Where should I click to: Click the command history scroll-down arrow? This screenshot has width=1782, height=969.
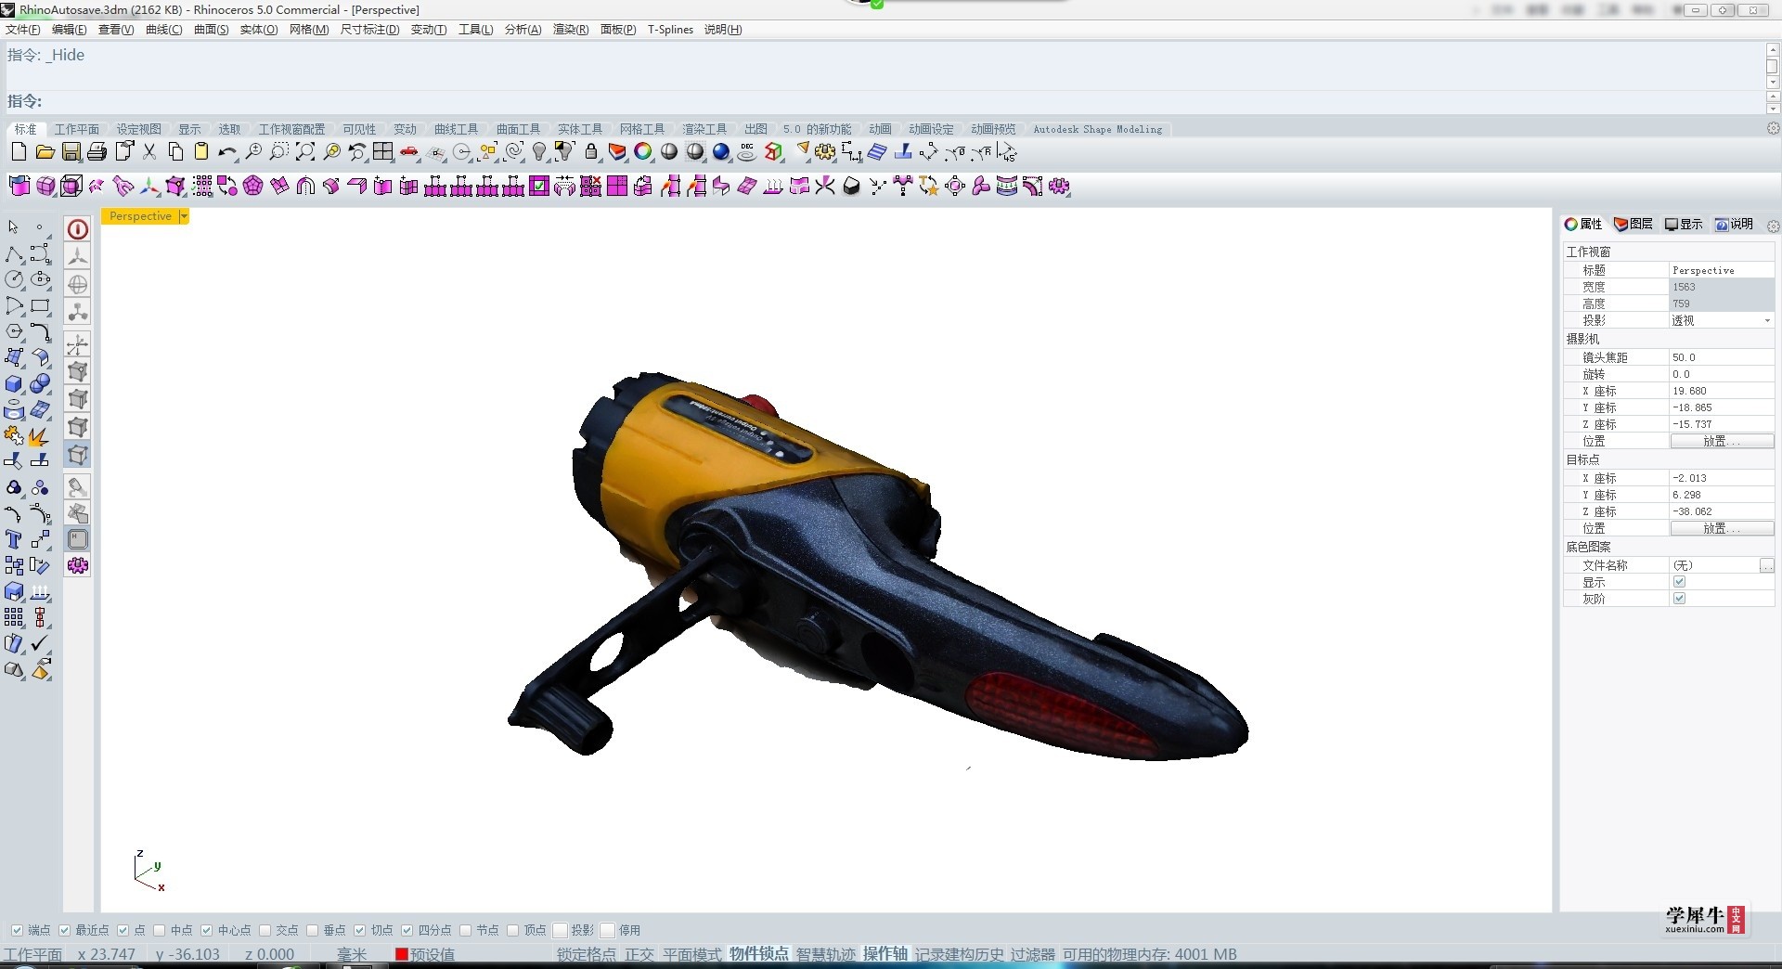pos(1772,83)
